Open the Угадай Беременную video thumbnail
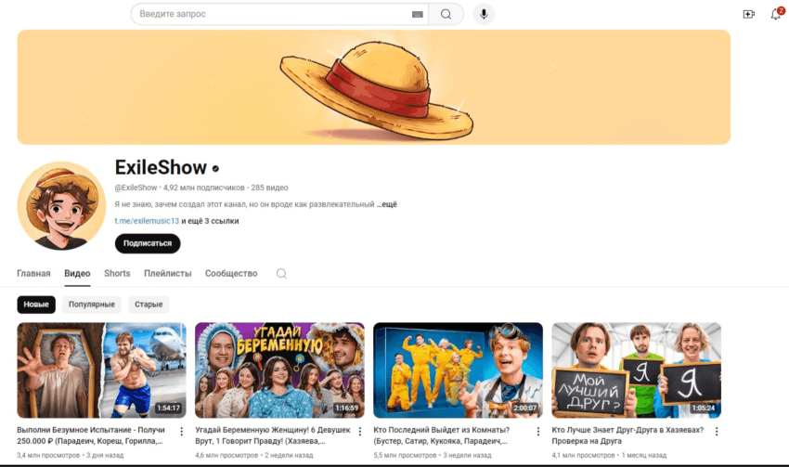This screenshot has width=789, height=467. tap(279, 370)
